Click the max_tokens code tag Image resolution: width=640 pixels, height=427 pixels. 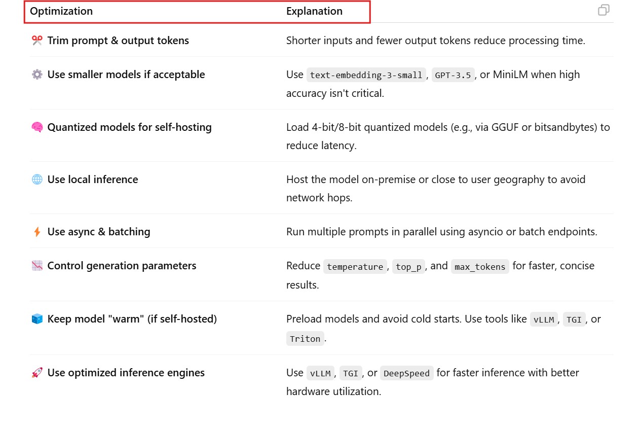point(480,267)
